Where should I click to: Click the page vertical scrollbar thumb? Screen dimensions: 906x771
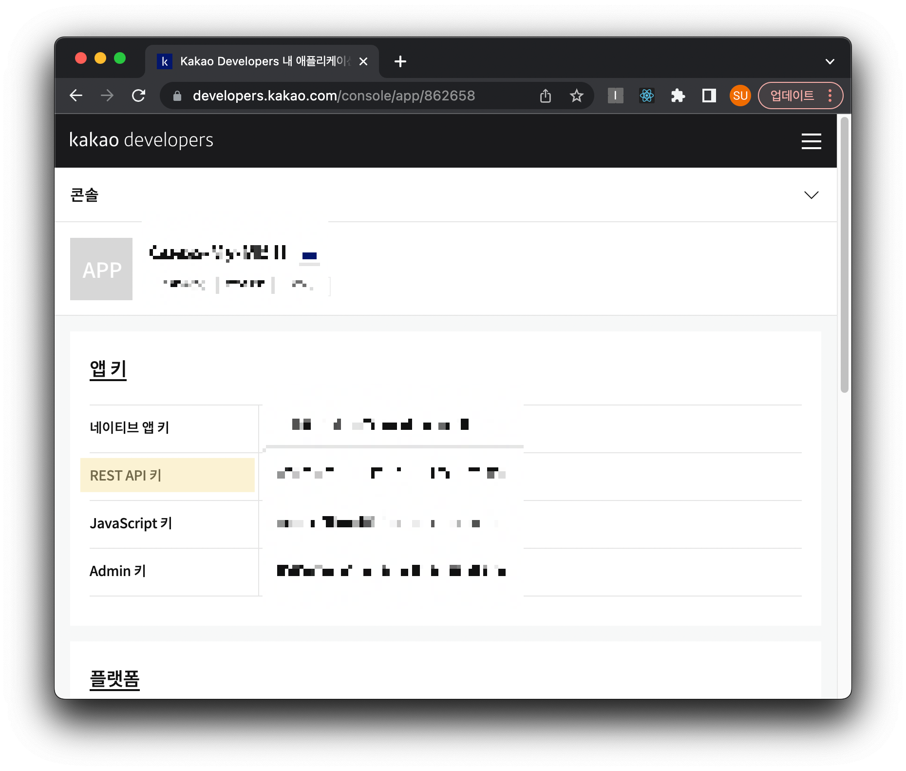(845, 254)
